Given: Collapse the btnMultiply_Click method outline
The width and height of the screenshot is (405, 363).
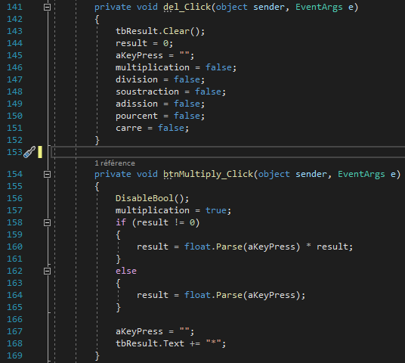Looking at the screenshot, I should click(x=47, y=175).
